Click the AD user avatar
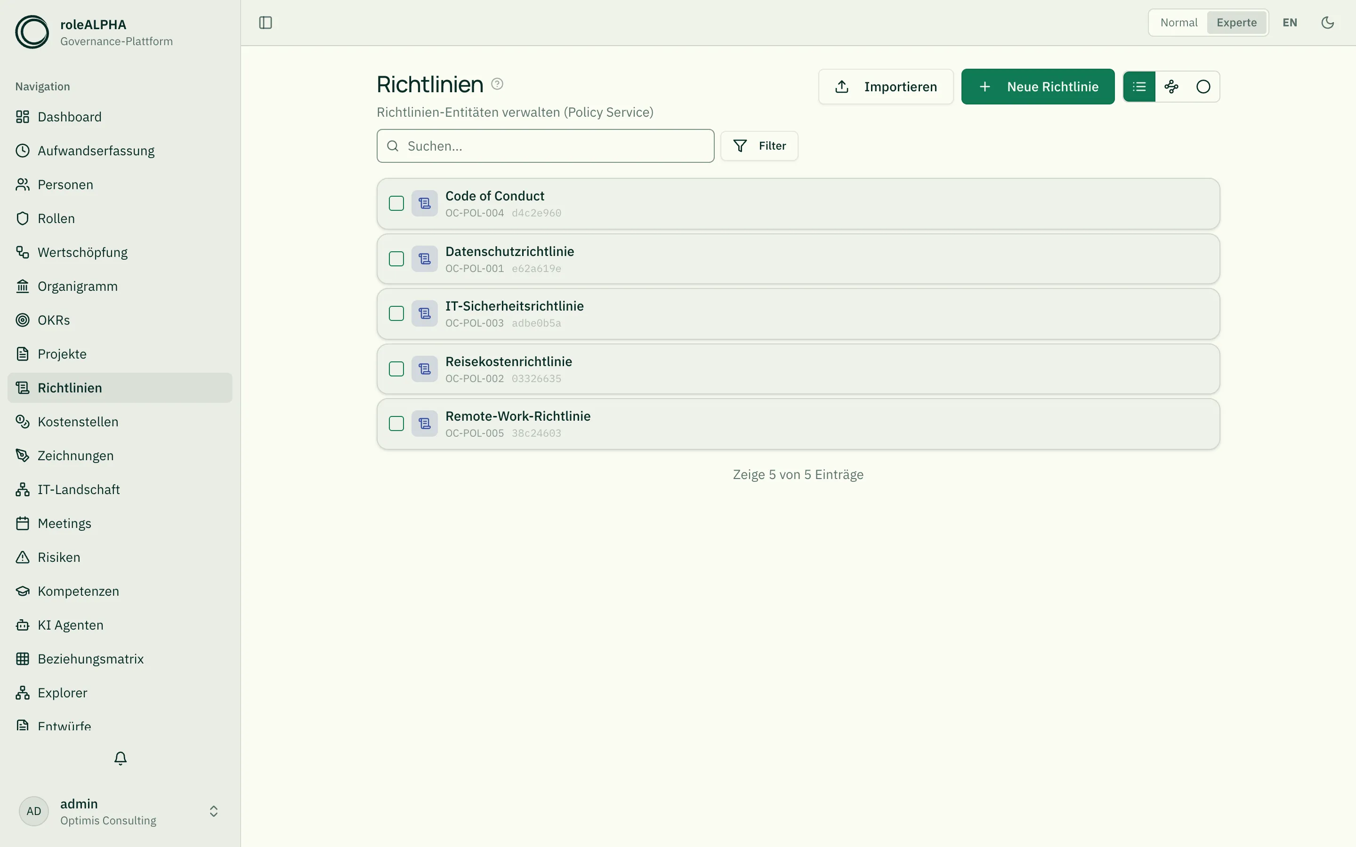The height and width of the screenshot is (847, 1356). tap(33, 811)
